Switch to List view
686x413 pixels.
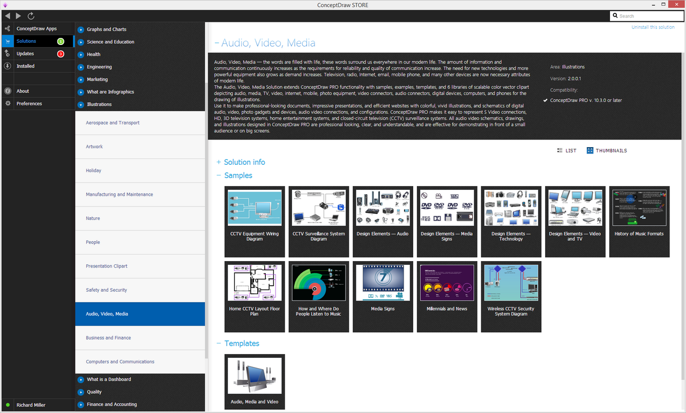(x=567, y=151)
